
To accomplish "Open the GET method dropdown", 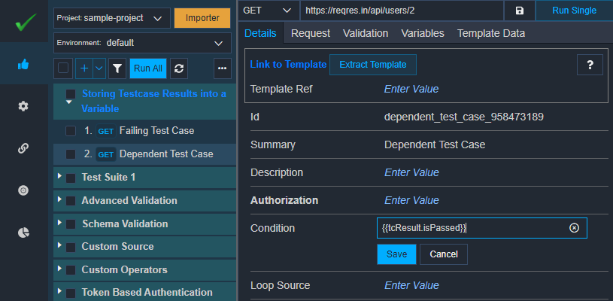I will [267, 11].
